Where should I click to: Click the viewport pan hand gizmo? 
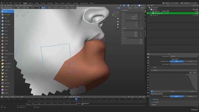(118, 21)
